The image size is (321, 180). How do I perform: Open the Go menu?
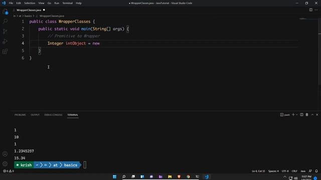[x=49, y=3]
